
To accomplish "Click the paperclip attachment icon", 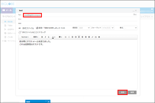I will (x=20, y=28).
